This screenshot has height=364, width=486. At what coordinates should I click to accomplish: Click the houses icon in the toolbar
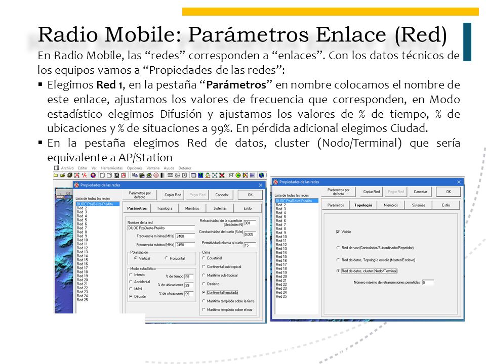149,175
